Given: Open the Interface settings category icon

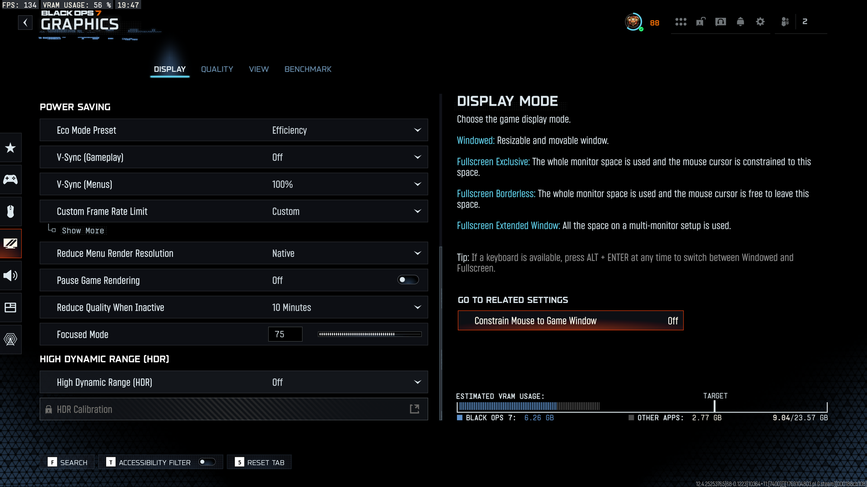Looking at the screenshot, I should (x=10, y=307).
